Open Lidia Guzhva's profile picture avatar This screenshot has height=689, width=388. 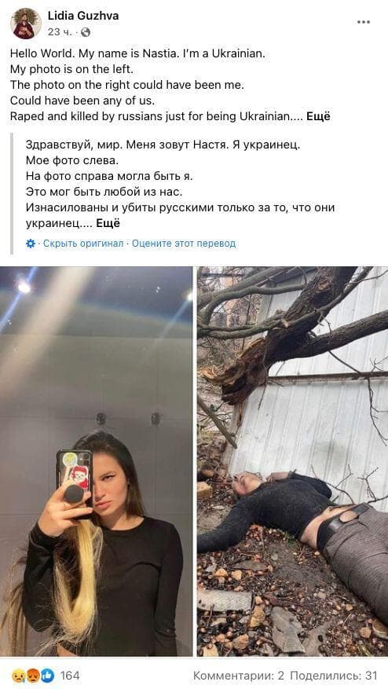tap(26, 24)
